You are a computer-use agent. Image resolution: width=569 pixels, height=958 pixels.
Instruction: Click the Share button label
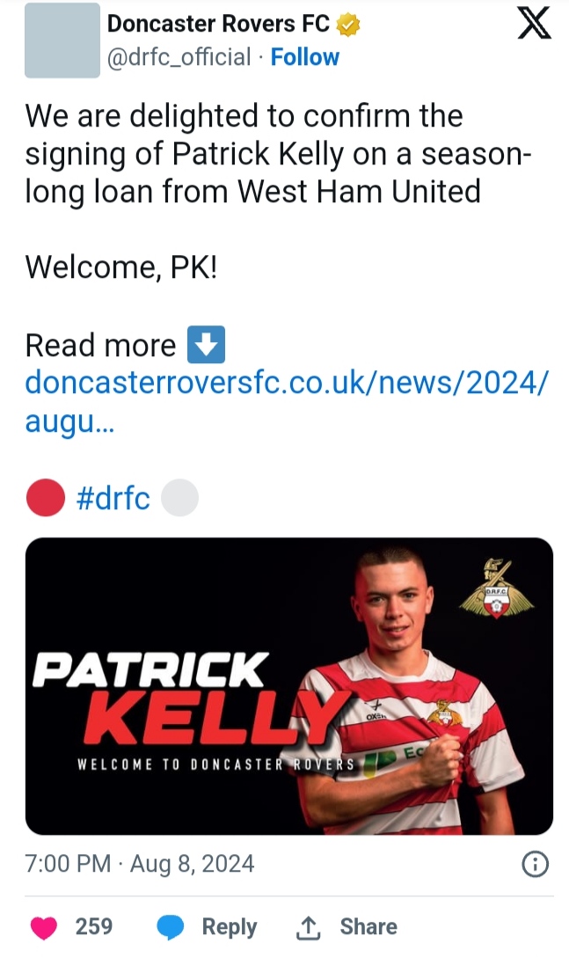(x=368, y=927)
